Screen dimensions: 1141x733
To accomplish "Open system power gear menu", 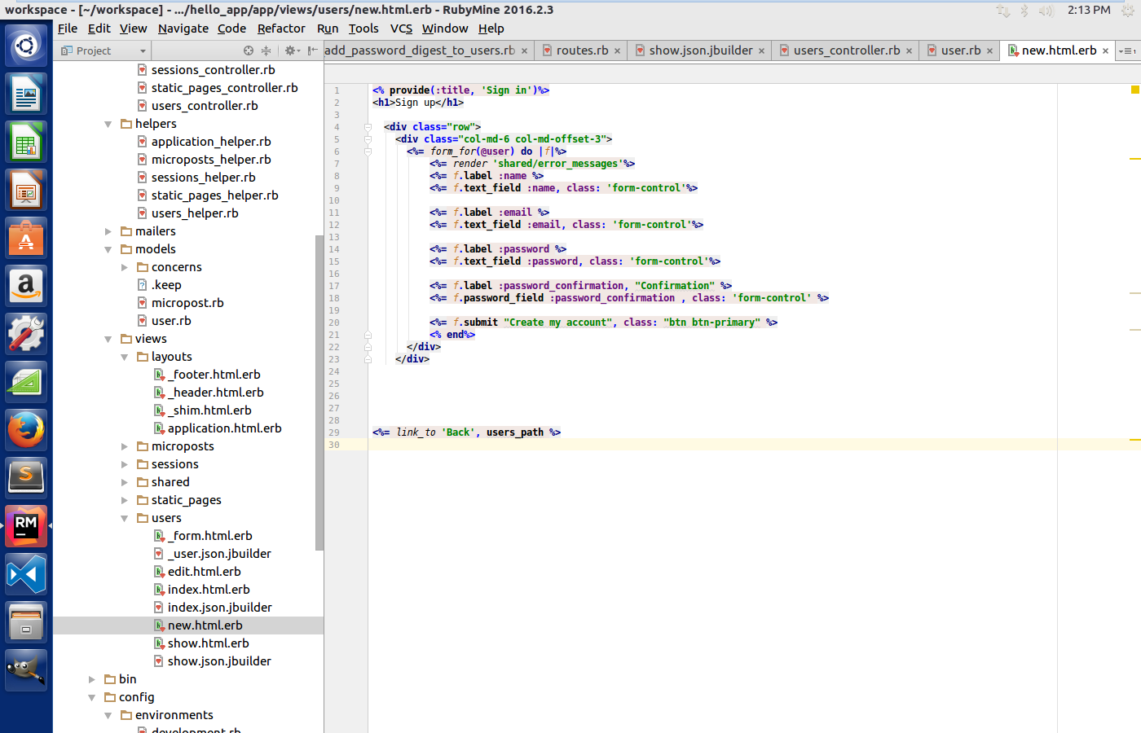I will (x=1128, y=11).
